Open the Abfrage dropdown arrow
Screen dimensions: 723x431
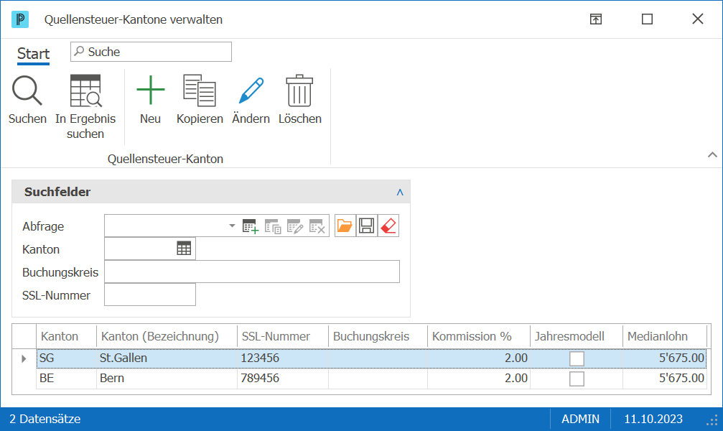click(232, 226)
